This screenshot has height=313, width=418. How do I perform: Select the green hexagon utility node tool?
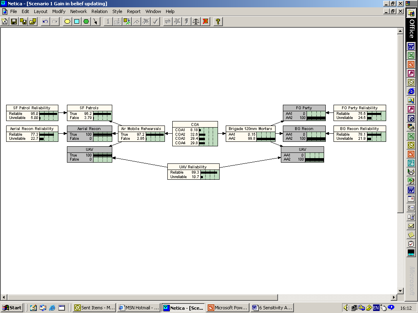click(x=86, y=22)
